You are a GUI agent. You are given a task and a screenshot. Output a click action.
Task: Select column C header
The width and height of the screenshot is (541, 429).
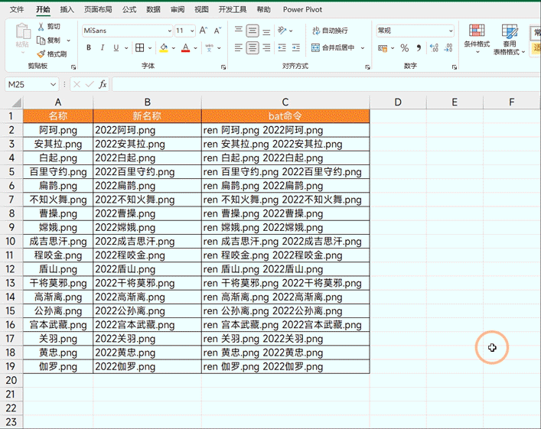tap(285, 102)
